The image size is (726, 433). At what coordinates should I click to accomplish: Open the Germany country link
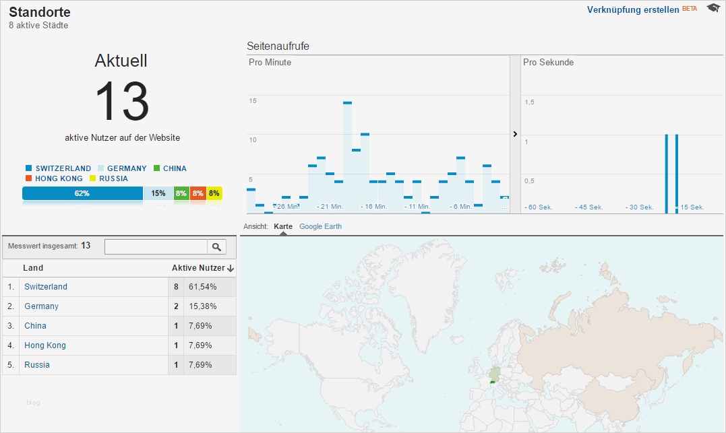point(41,306)
